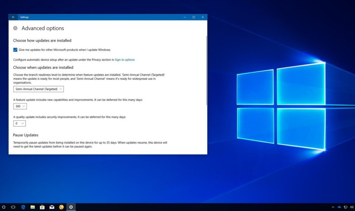Select the active Settings taskbar button
This screenshot has width=355, height=211.
click(71, 207)
